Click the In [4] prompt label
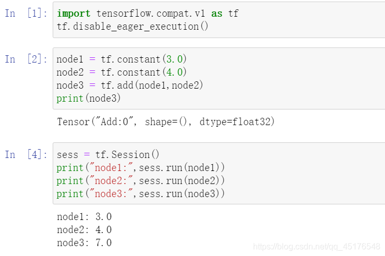 pos(26,155)
